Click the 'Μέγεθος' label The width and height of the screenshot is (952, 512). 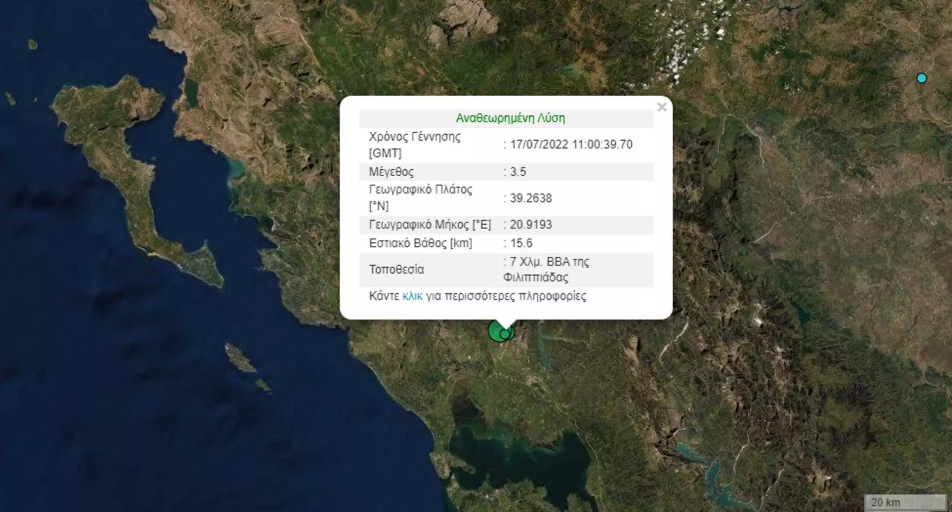click(x=391, y=172)
